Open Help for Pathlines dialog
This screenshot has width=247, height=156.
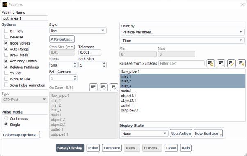pyautogui.click(x=186, y=148)
